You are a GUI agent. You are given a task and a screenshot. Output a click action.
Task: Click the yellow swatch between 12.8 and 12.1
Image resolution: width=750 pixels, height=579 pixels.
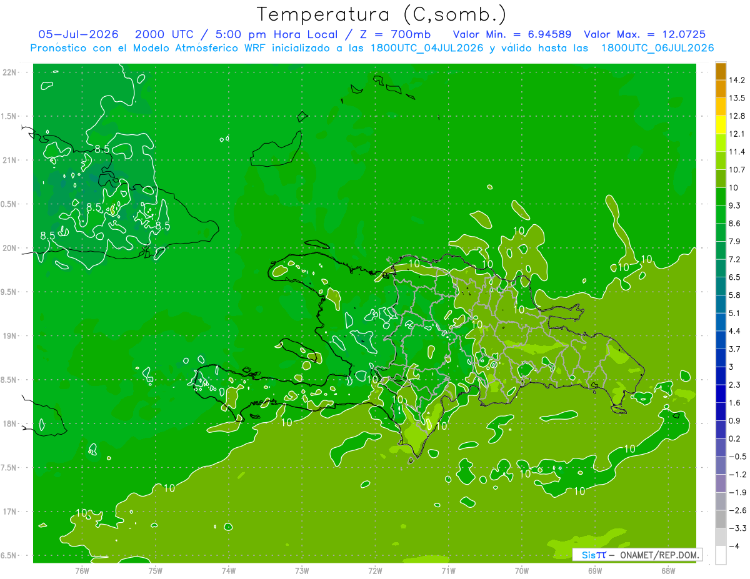(x=721, y=124)
